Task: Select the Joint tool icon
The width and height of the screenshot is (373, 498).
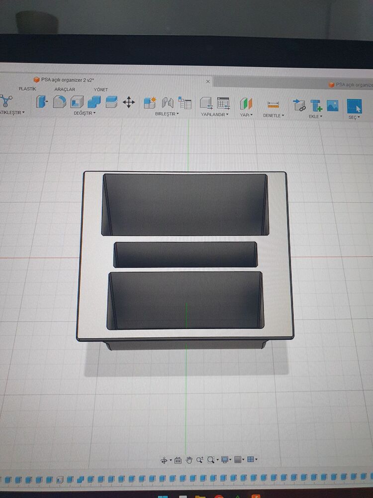Action: pyautogui.click(x=168, y=103)
